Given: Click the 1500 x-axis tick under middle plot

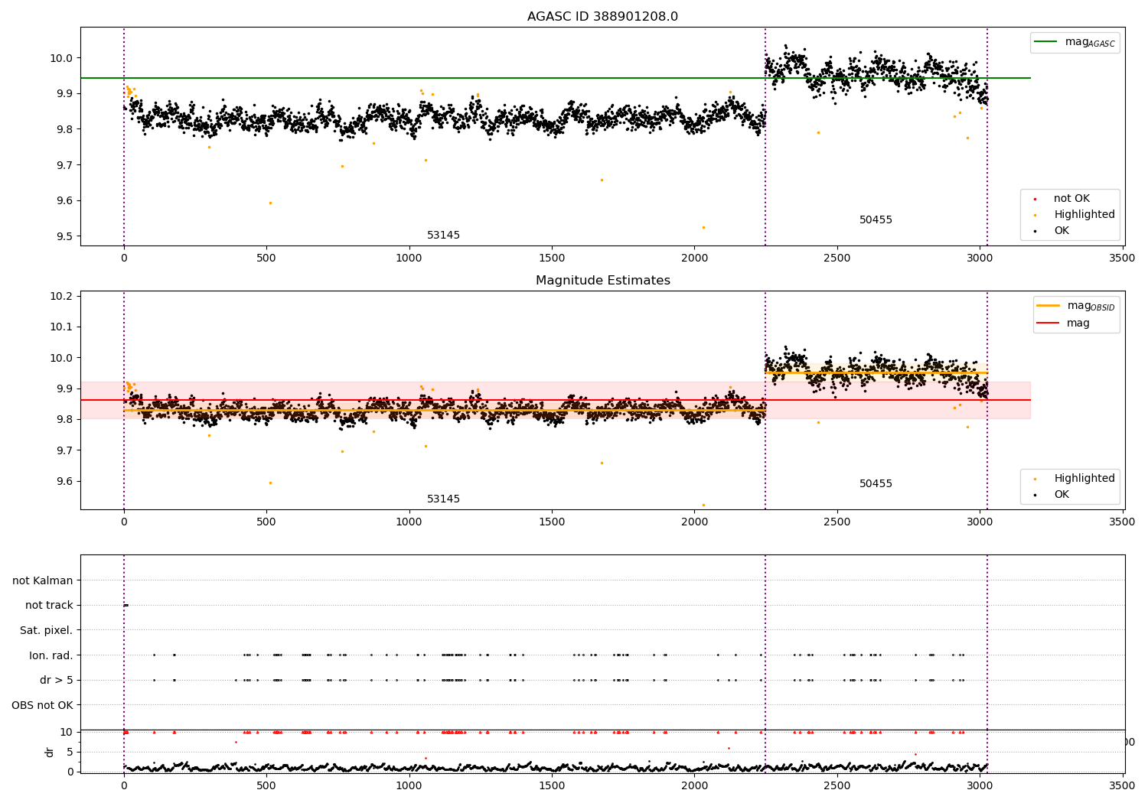Looking at the screenshot, I should click(552, 522).
